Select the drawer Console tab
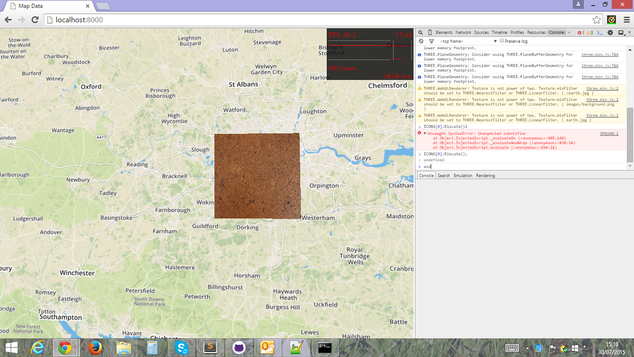Image resolution: width=634 pixels, height=357 pixels. point(426,176)
